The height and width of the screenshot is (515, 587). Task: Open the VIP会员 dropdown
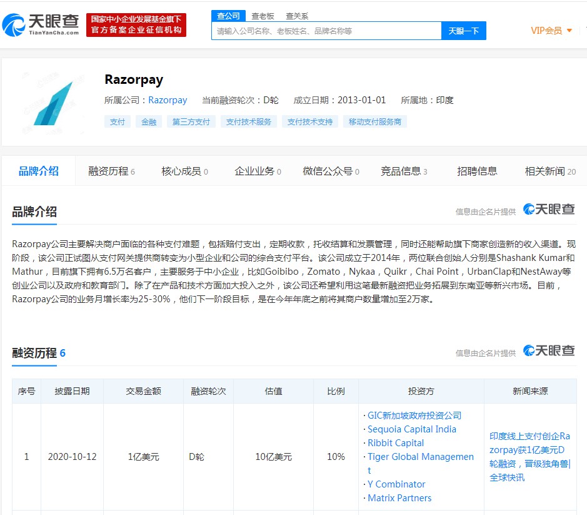point(551,31)
